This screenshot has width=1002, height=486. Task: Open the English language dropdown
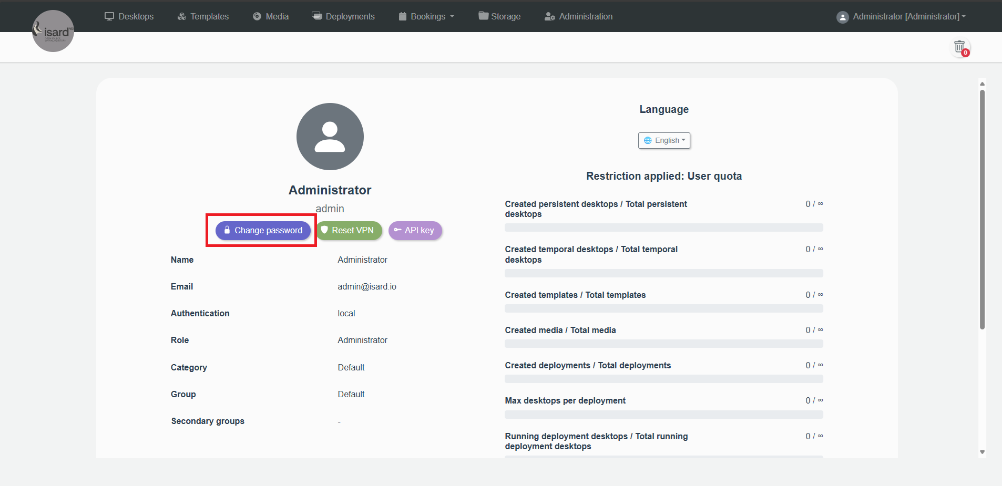664,141
